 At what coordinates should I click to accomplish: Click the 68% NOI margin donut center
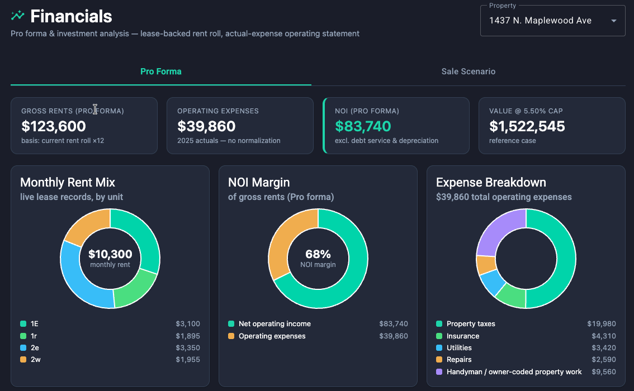pyautogui.click(x=318, y=258)
